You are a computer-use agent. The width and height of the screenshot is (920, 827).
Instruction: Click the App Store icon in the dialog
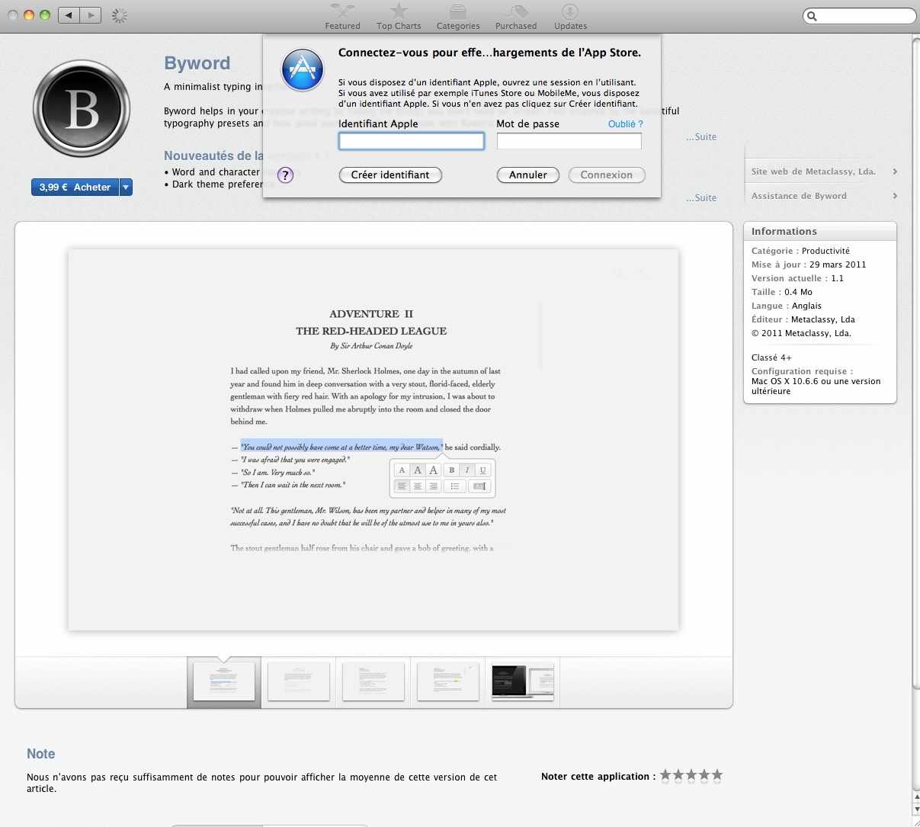(303, 70)
